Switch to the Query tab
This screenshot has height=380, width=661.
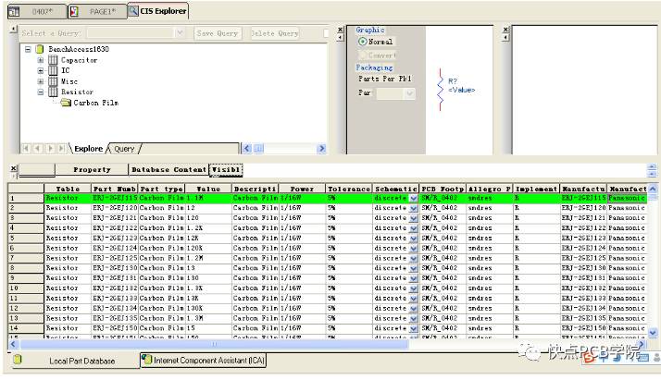[x=124, y=149]
